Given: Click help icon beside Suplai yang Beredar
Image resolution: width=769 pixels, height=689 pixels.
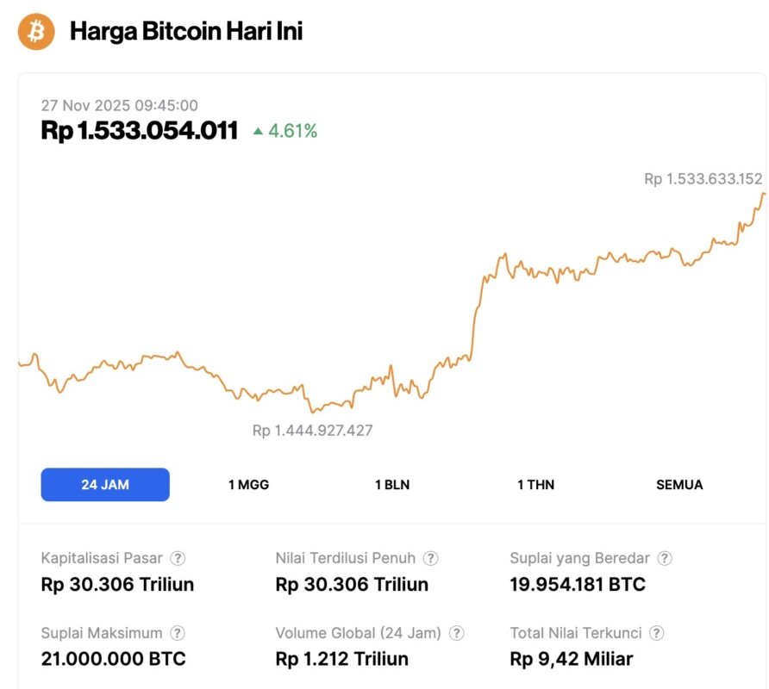Looking at the screenshot, I should (x=666, y=558).
